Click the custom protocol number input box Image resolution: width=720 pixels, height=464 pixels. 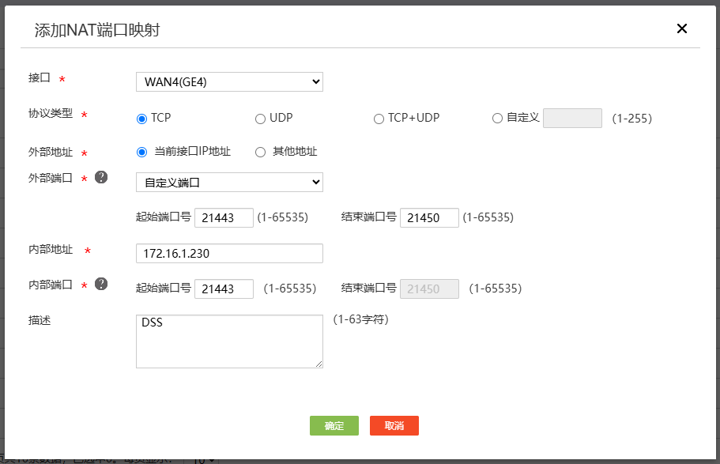[572, 119]
